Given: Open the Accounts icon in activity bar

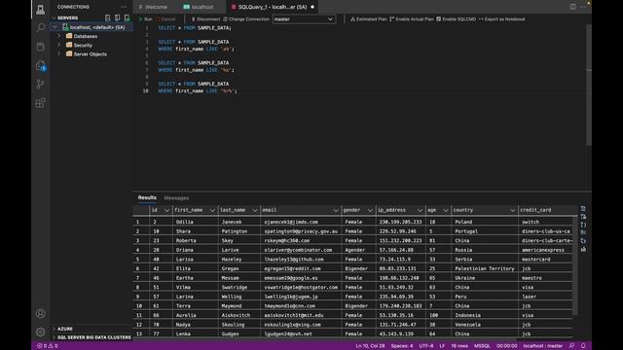Looking at the screenshot, I should 41,313.
